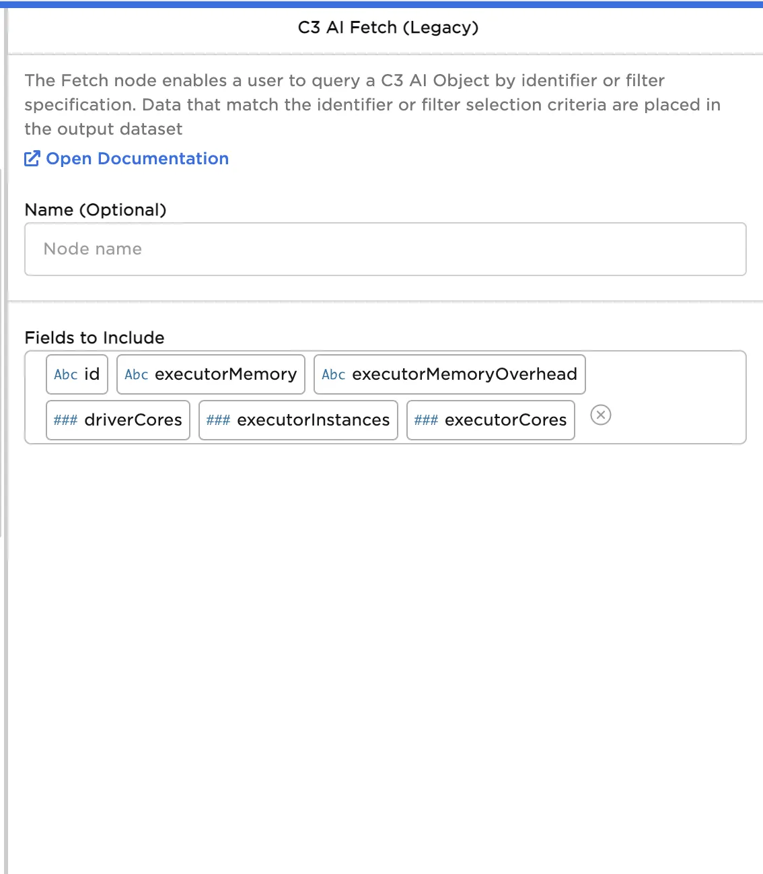The width and height of the screenshot is (763, 874).
Task: Click the external-link icon beside Open Documentation
Action: (32, 159)
